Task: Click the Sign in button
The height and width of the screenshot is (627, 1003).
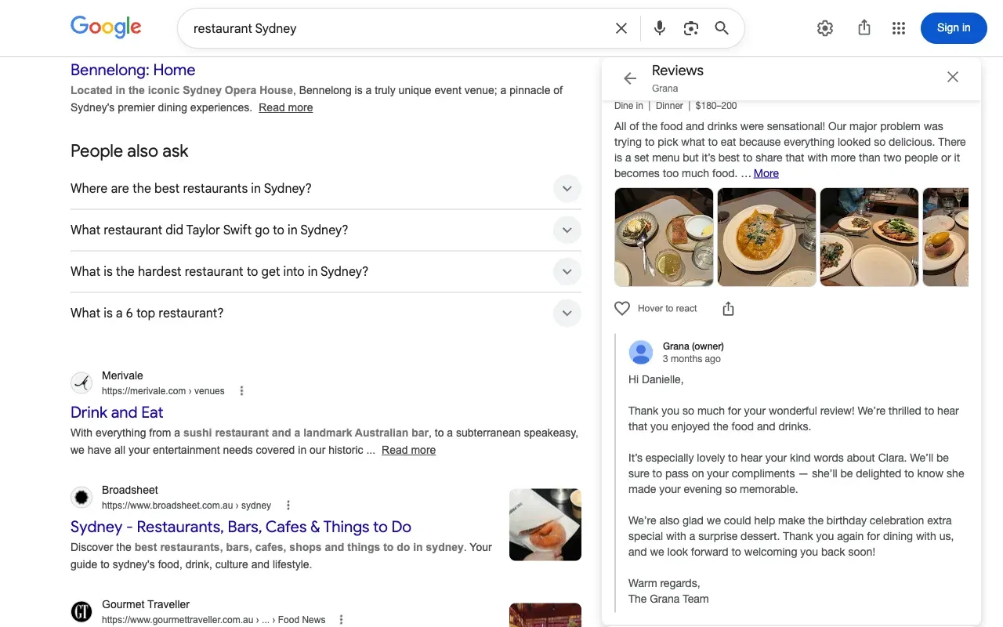Action: click(954, 28)
